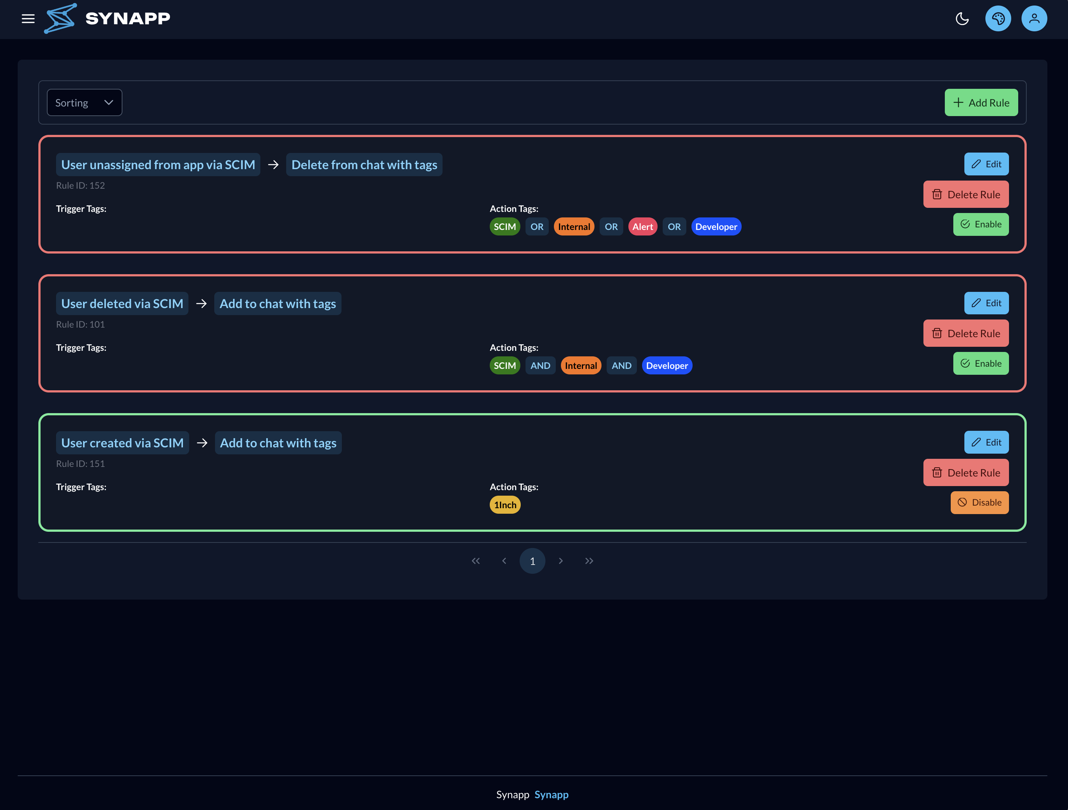Delete rule ID 151

[965, 473]
